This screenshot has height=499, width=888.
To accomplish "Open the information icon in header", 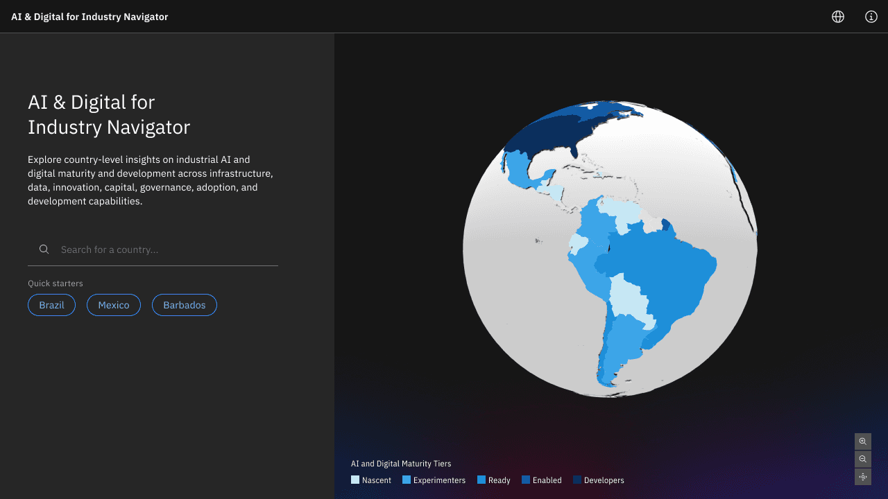I will pos(871,17).
